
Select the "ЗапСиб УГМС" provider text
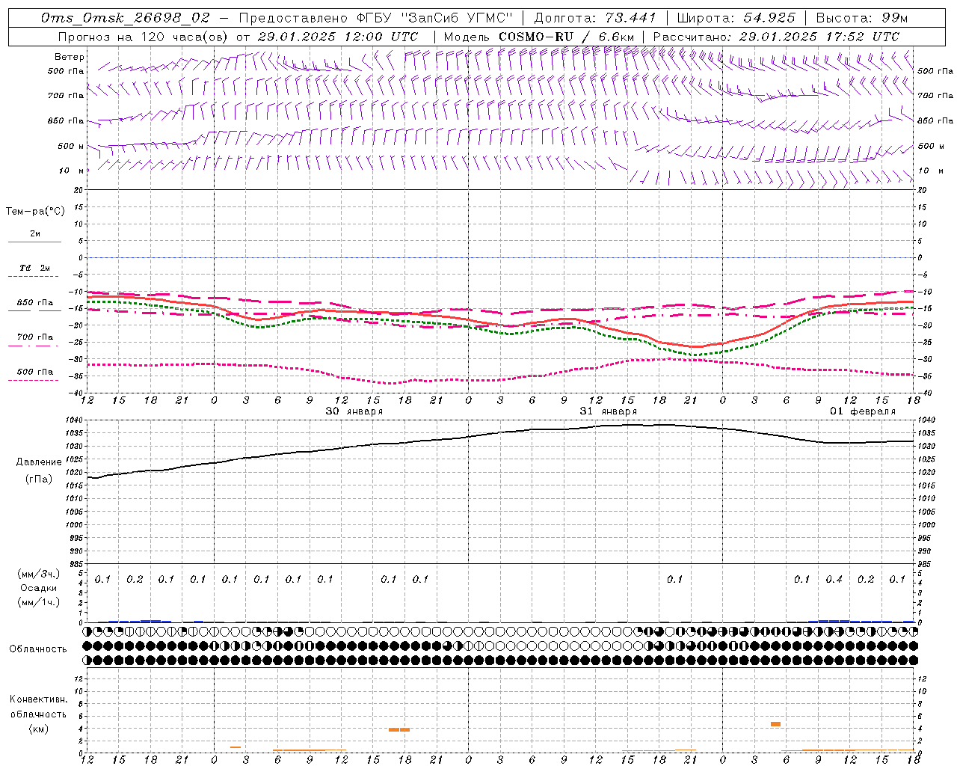click(x=459, y=18)
